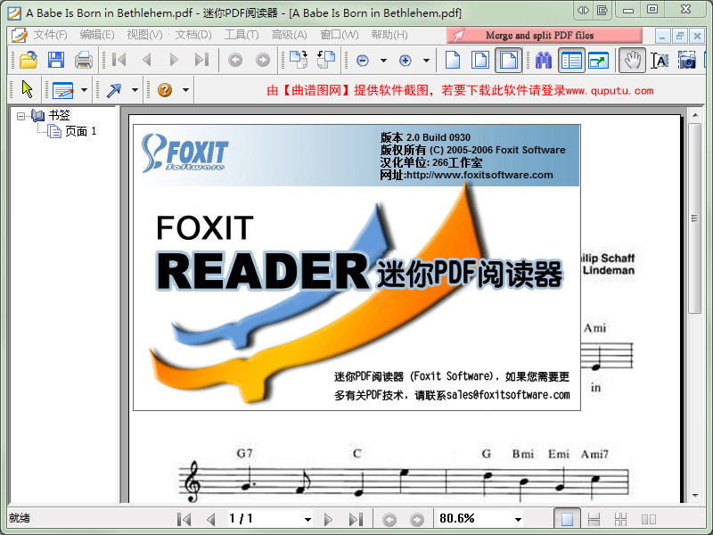
Task: Click previous view in status bar
Action: [389, 519]
